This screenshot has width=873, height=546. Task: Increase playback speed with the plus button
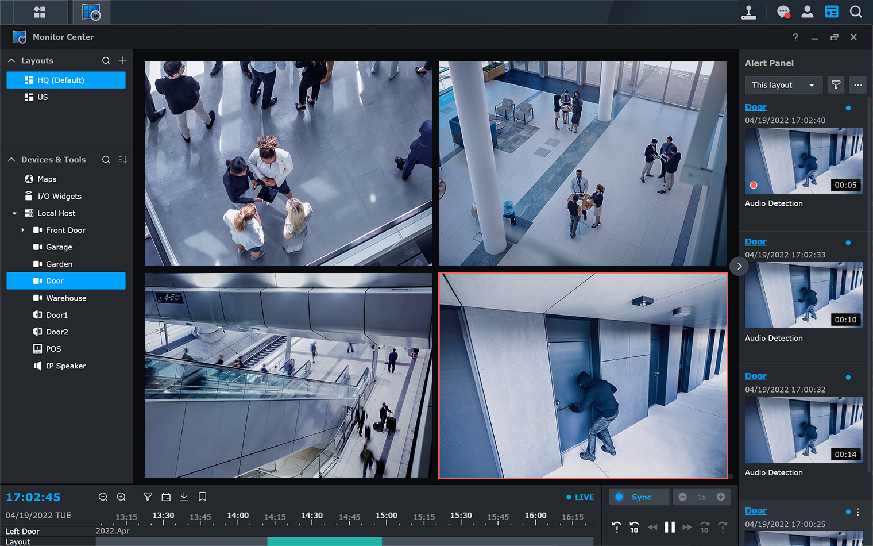721,497
